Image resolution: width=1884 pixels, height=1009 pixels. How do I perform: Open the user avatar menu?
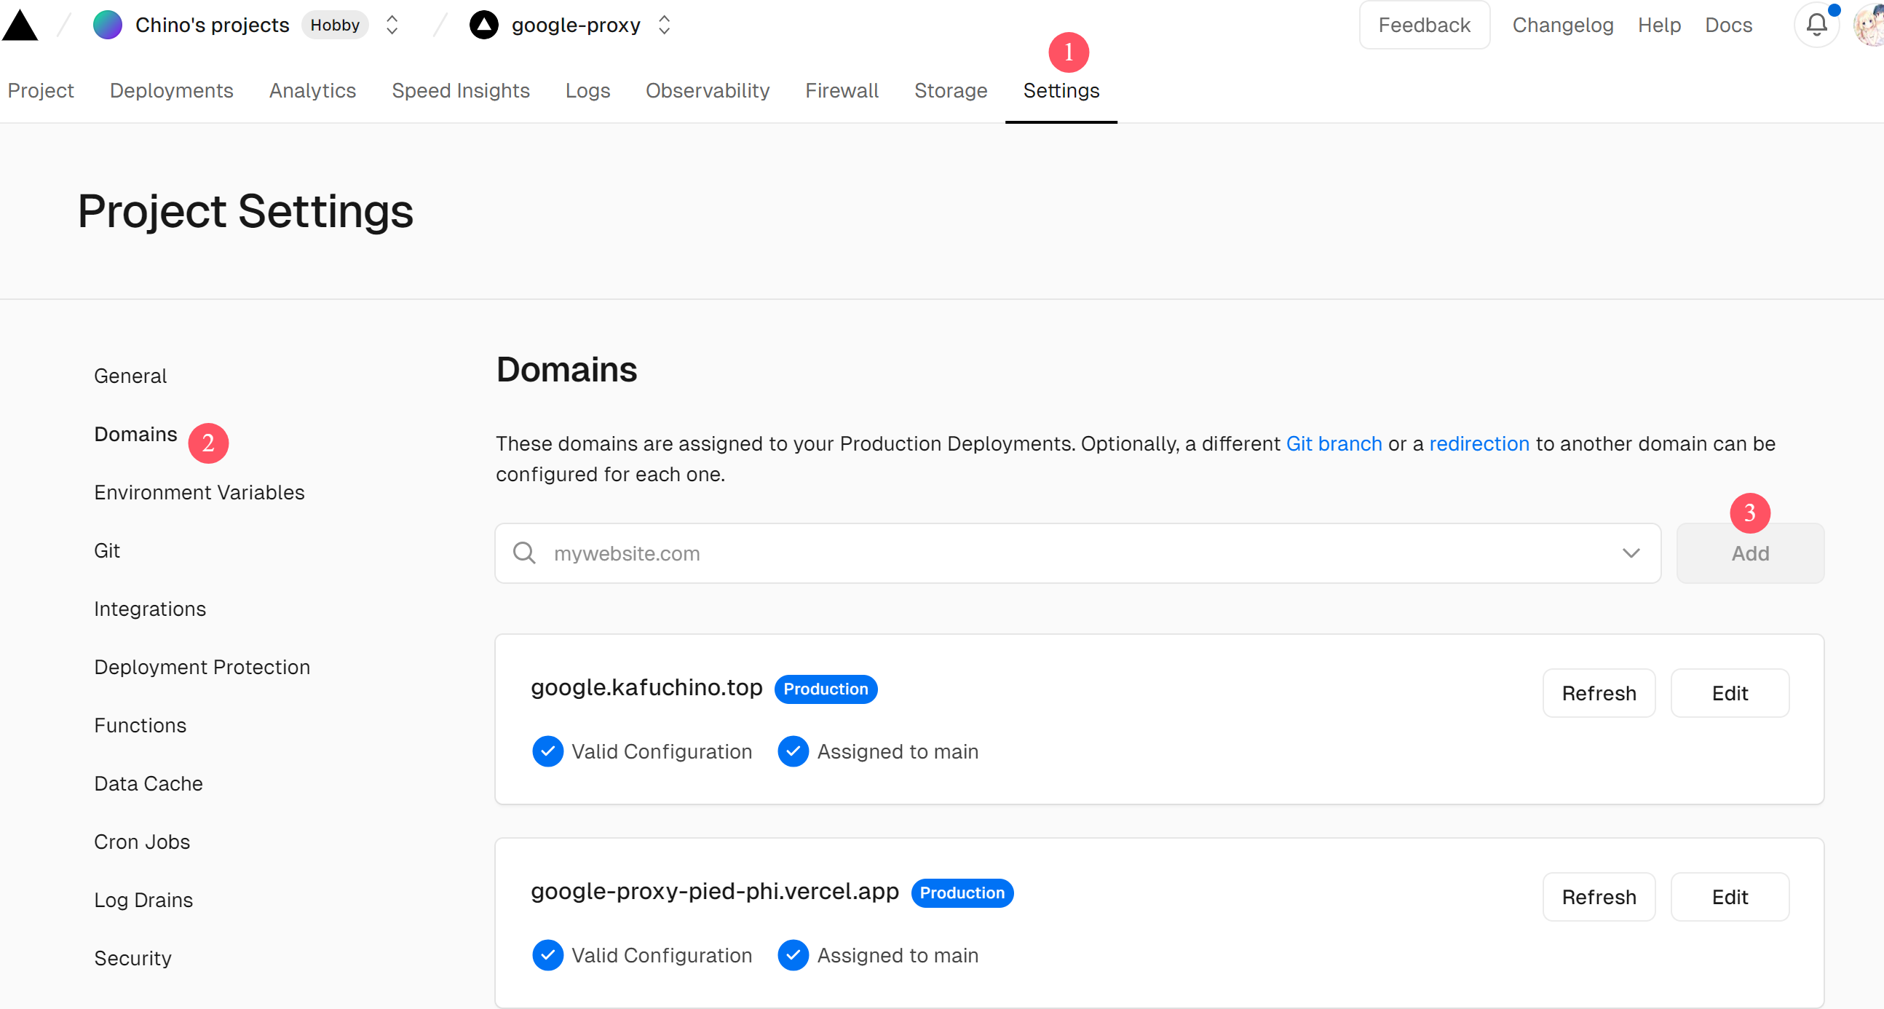[x=1870, y=25]
